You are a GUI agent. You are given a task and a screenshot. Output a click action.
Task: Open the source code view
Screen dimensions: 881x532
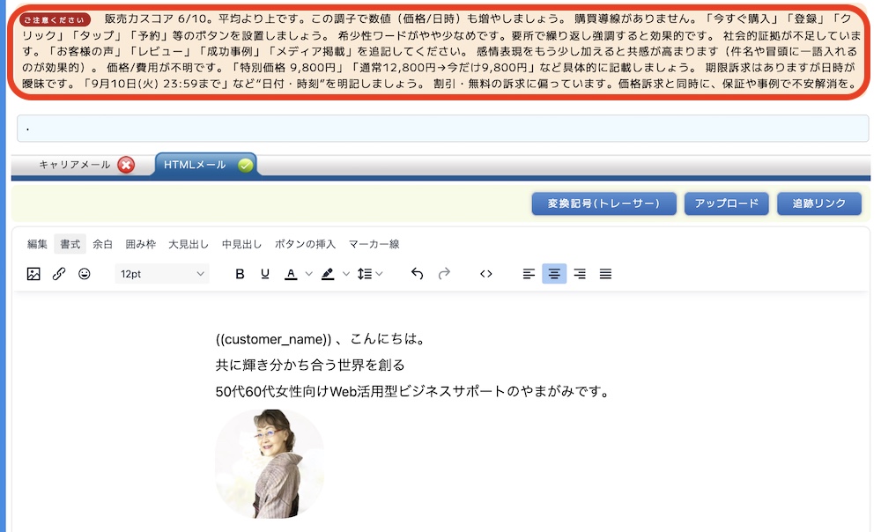coord(485,274)
